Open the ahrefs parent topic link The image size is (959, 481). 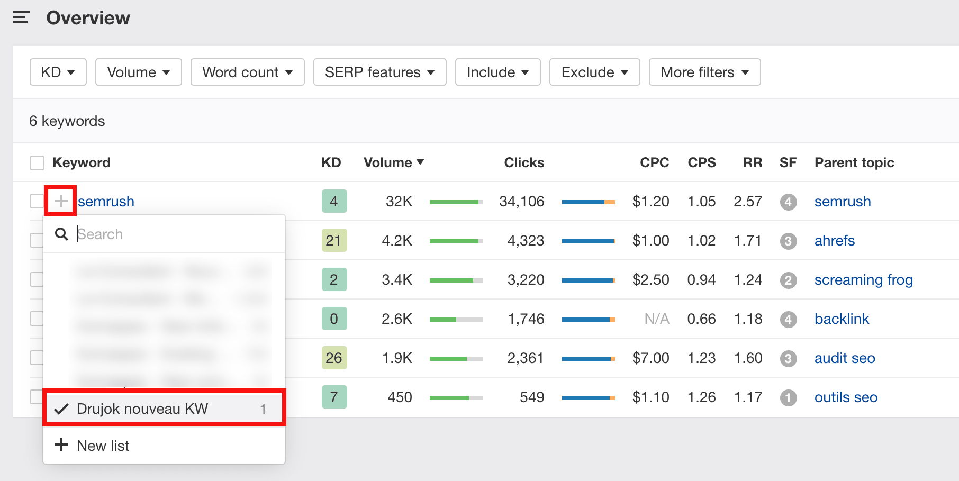click(x=835, y=241)
